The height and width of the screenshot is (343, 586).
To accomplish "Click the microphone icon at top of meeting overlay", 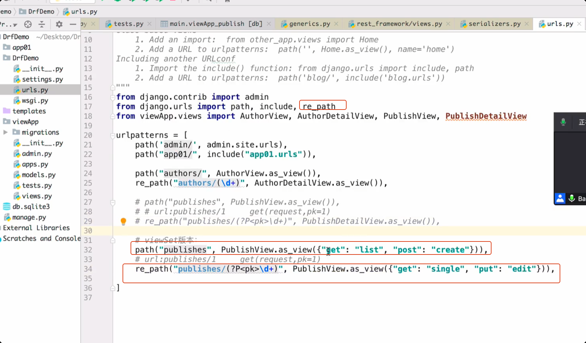I will [563, 122].
